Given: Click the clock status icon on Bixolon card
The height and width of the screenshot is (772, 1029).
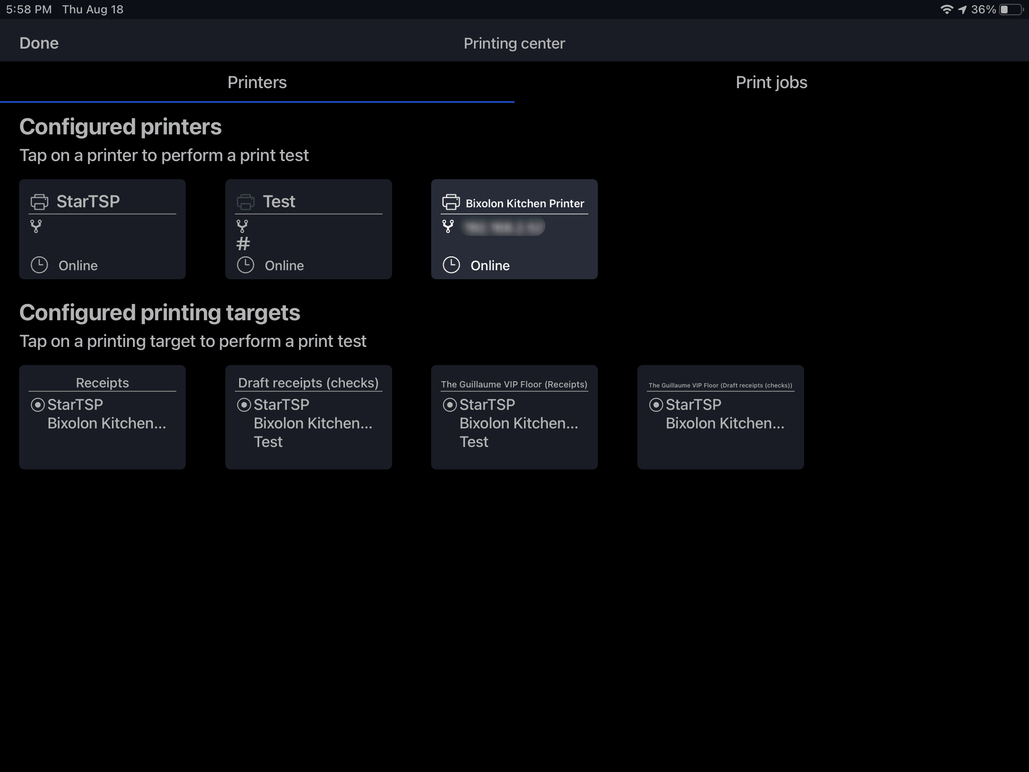Looking at the screenshot, I should (x=451, y=265).
